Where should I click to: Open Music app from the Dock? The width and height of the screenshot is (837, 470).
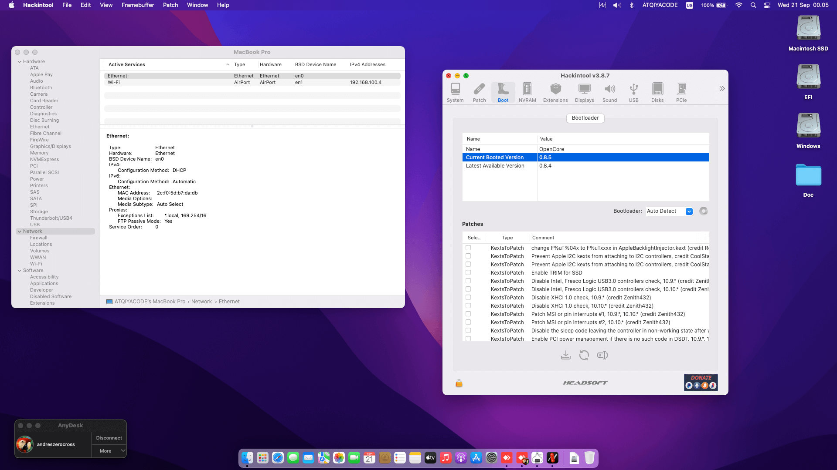coord(446,458)
